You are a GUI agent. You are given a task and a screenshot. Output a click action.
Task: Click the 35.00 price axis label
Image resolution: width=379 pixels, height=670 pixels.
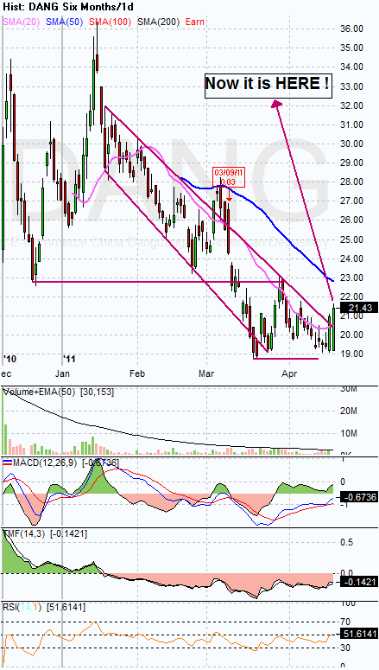pyautogui.click(x=351, y=48)
